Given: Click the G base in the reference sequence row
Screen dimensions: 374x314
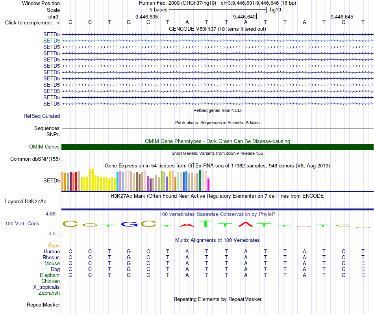Looking at the screenshot, I should pyautogui.click(x=129, y=22).
